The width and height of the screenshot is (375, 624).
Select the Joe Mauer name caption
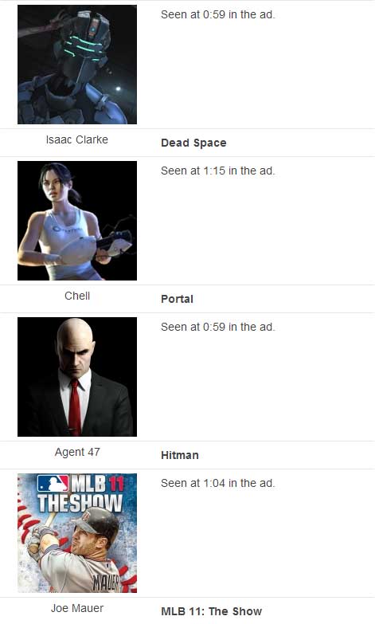click(77, 608)
